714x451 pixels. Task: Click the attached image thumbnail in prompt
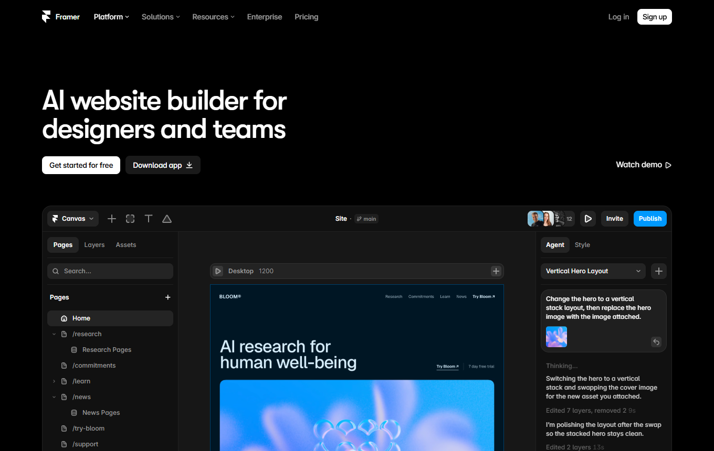click(x=556, y=337)
